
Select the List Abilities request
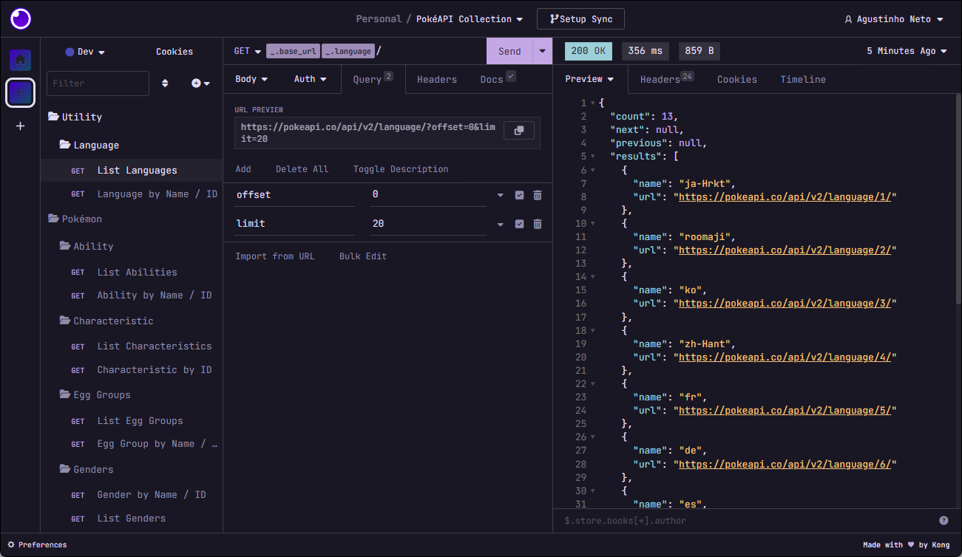pos(132,272)
